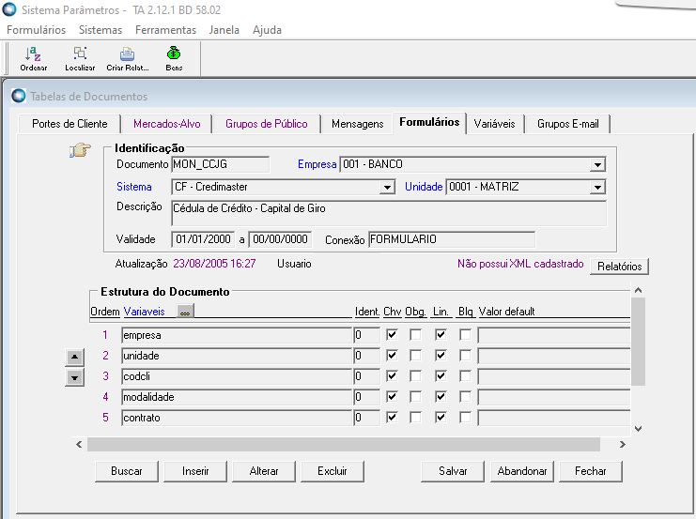
Task: Click the Sistema Parâmetros app icon in title bar
Action: tap(9, 9)
